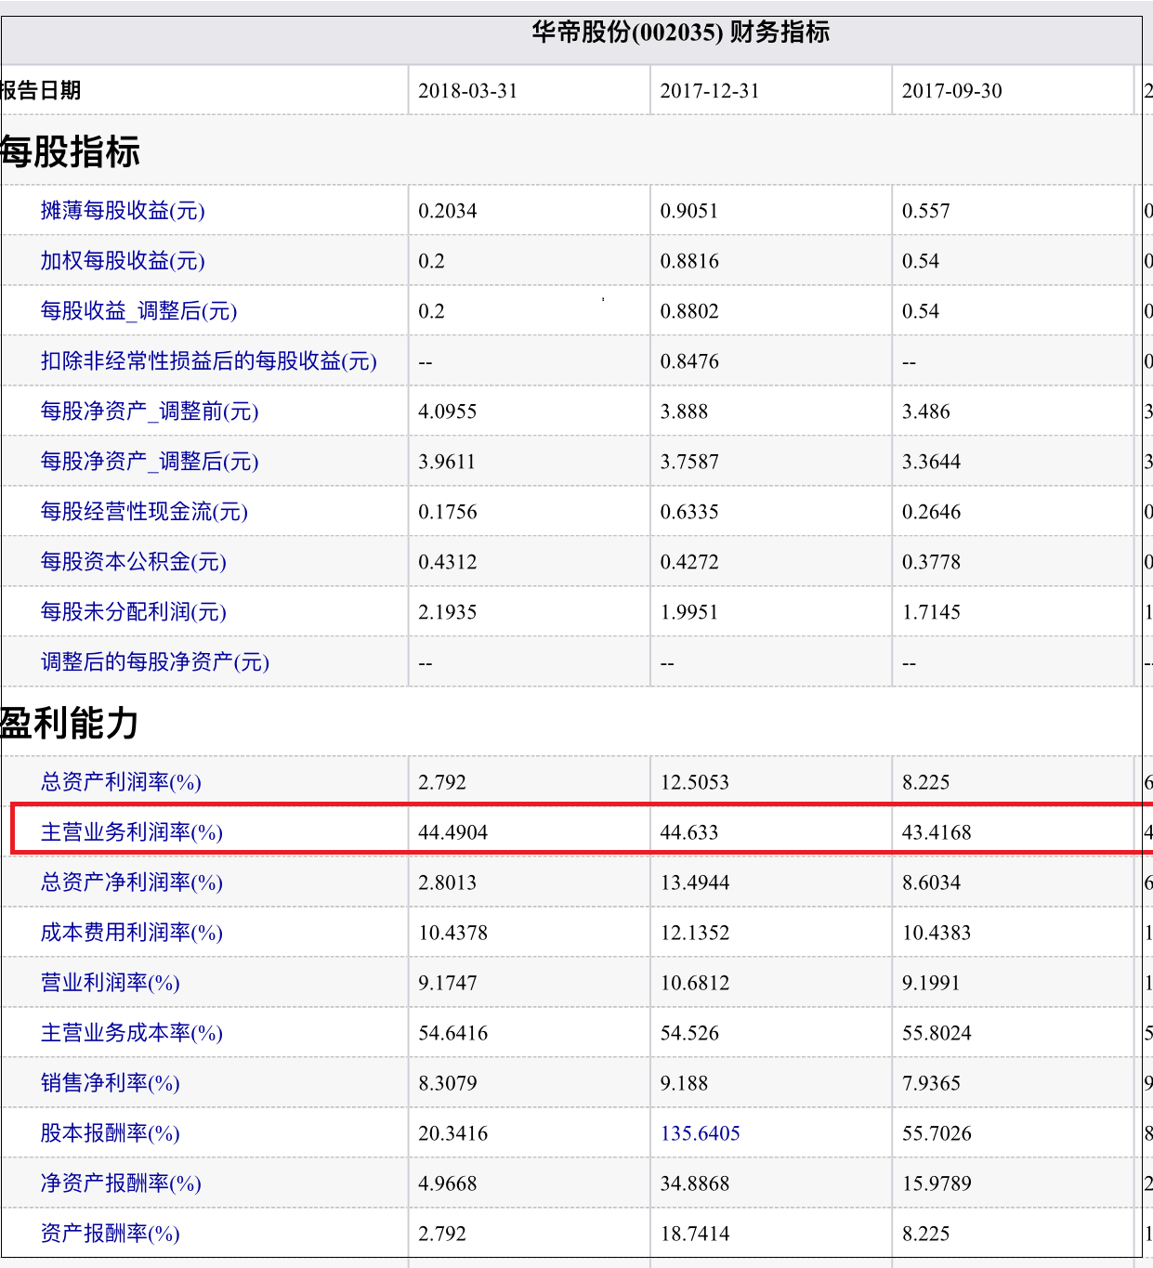Select the value 0.8476
Viewport: 1153px width, 1268px height.
pyautogui.click(x=689, y=361)
